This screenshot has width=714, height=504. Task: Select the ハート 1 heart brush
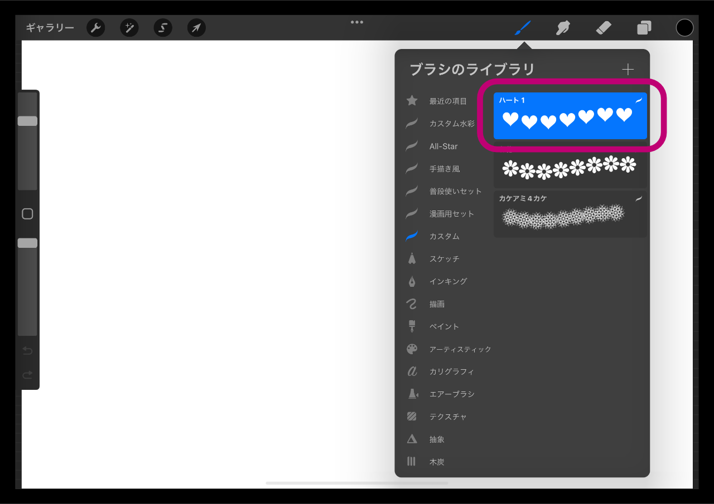[570, 116]
